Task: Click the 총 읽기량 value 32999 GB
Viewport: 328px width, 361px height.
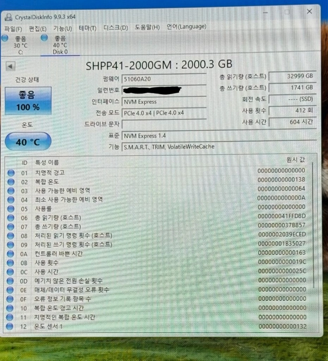Action: (292, 76)
